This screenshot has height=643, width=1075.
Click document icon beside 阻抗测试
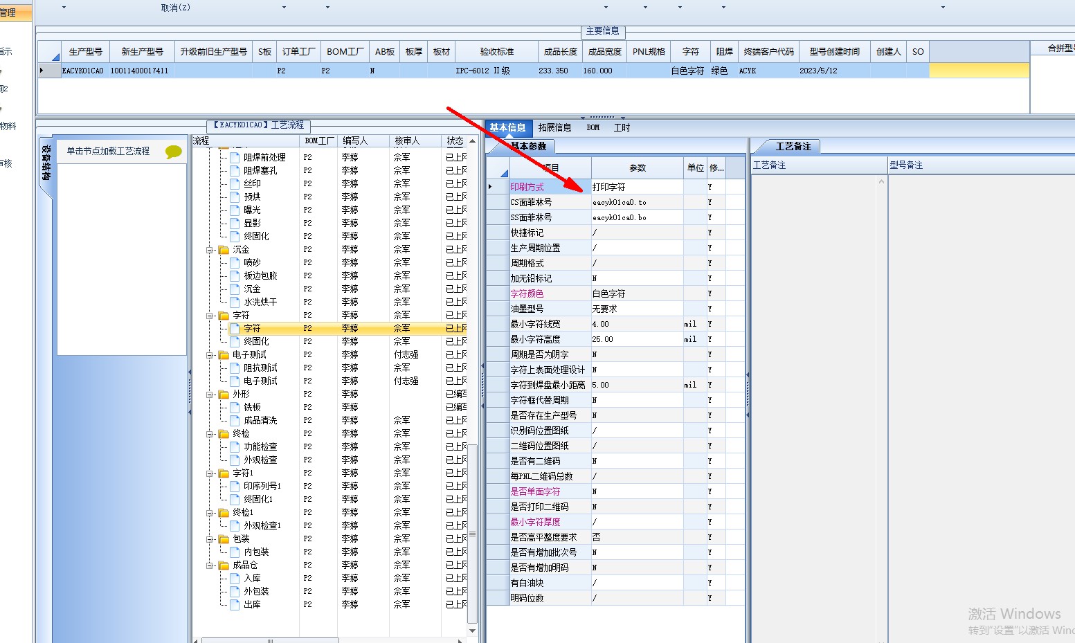click(235, 368)
